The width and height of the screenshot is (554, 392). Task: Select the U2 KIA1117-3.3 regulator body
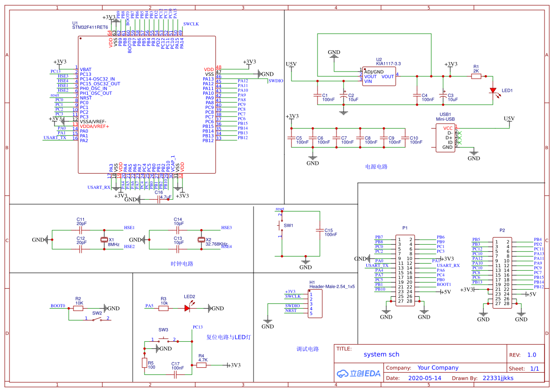click(x=379, y=76)
